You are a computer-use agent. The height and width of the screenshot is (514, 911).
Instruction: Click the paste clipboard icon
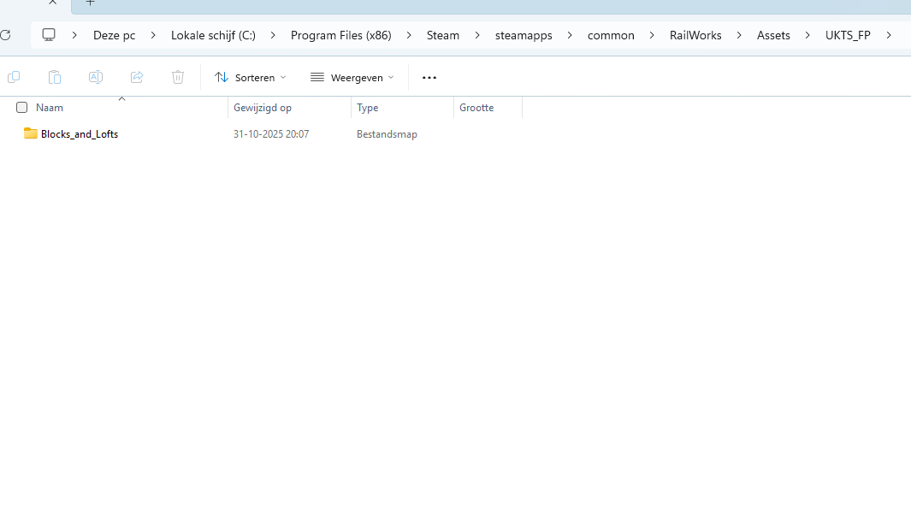coord(55,77)
